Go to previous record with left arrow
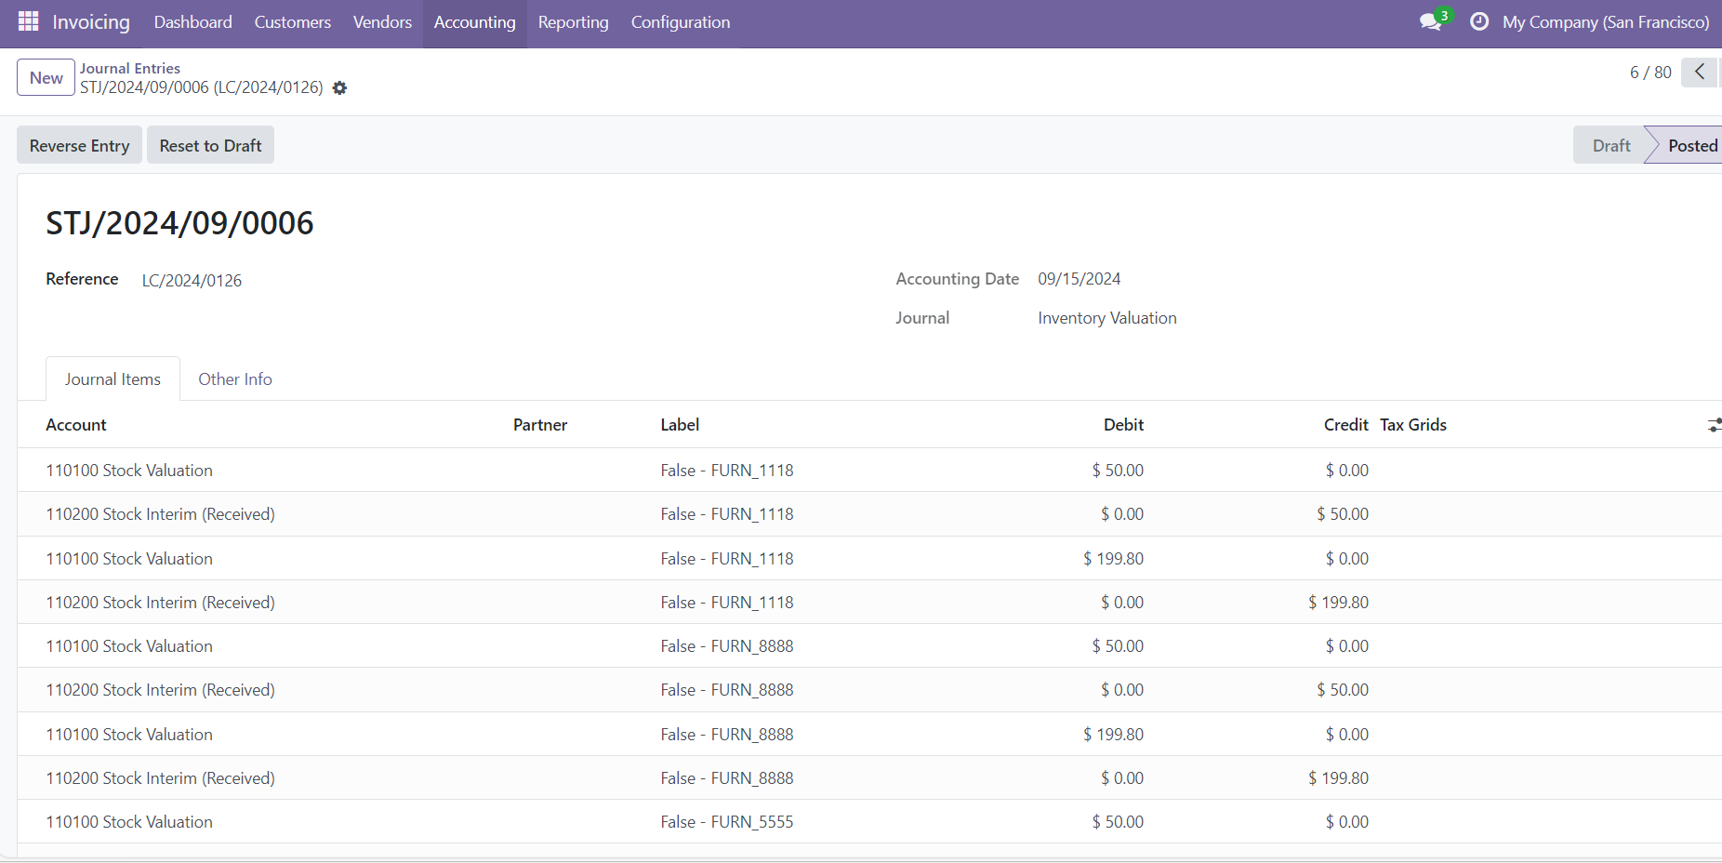The image size is (1722, 863). (x=1699, y=72)
